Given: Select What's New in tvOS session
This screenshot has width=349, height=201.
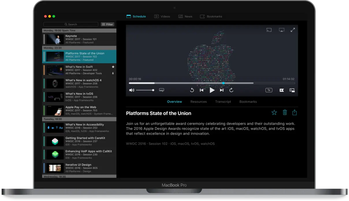Looking at the screenshot, I should pos(79,97).
